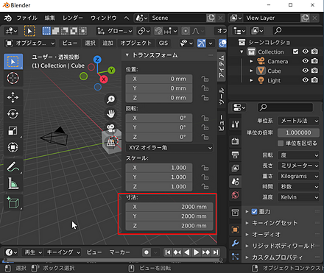Click the Blender logo menu icon

pyautogui.click(x=7, y=18)
